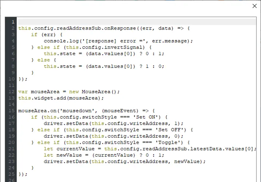Close the code editor dialog
This screenshot has height=182, width=261.
254,6
